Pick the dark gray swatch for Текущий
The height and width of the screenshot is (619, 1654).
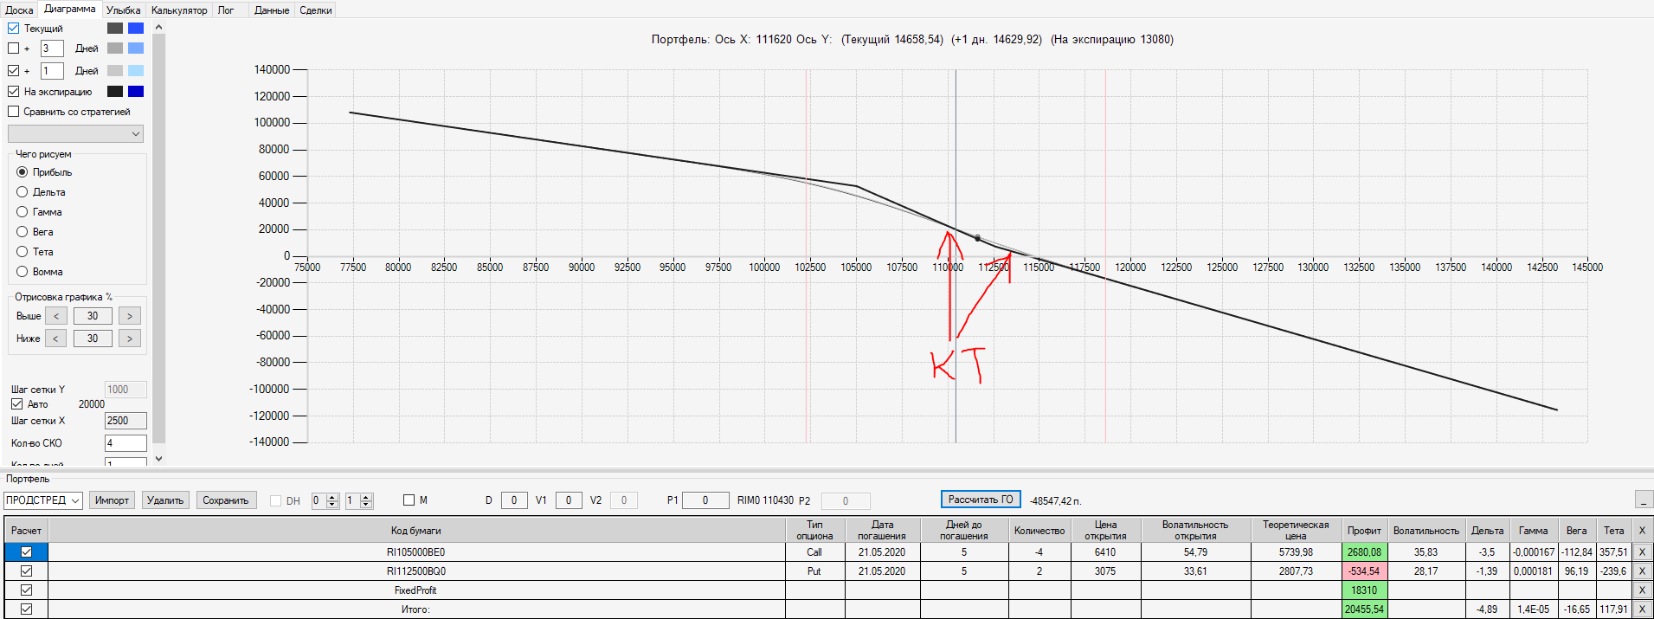[x=115, y=29]
